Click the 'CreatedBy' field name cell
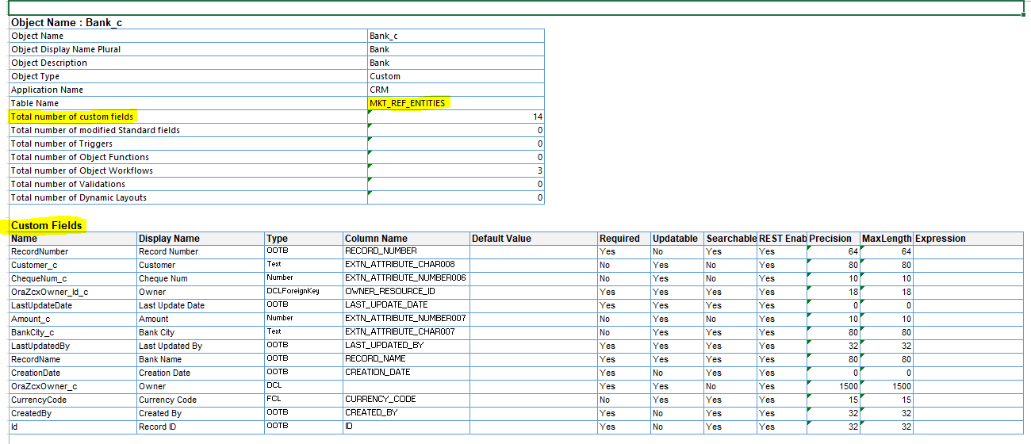The width and height of the screenshot is (1031, 444). click(x=73, y=413)
